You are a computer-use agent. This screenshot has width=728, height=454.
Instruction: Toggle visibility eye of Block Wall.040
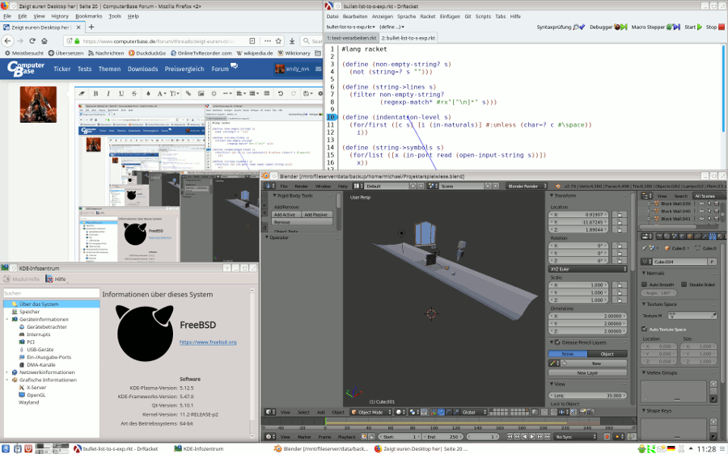coord(702,211)
